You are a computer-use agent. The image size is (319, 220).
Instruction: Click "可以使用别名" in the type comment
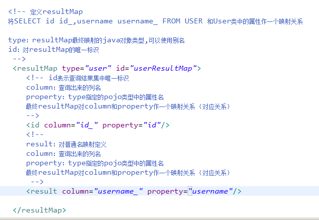167,40
